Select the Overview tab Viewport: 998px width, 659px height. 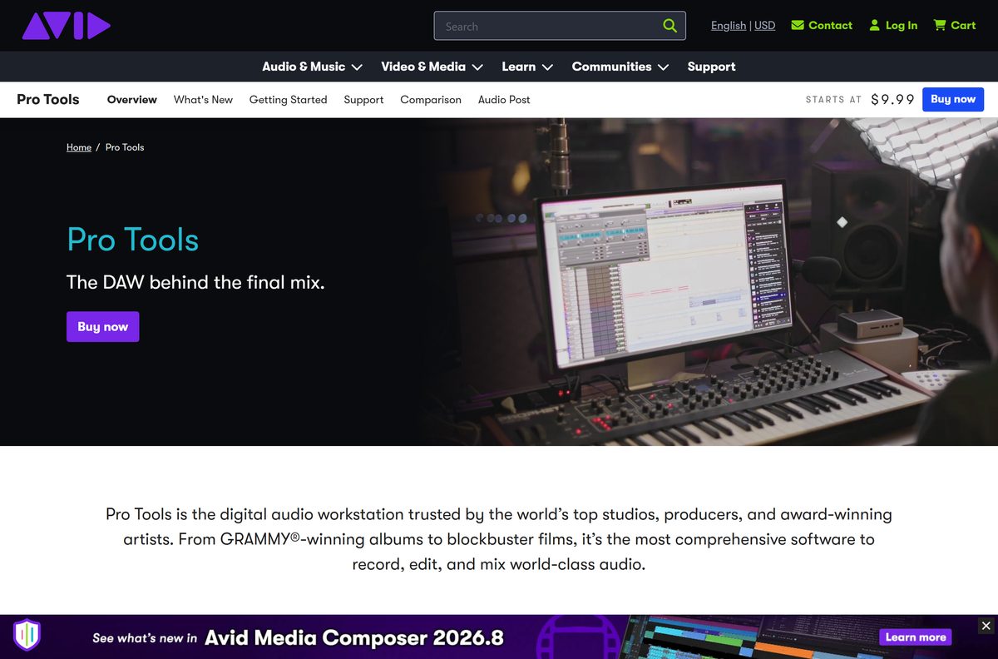[x=132, y=100]
